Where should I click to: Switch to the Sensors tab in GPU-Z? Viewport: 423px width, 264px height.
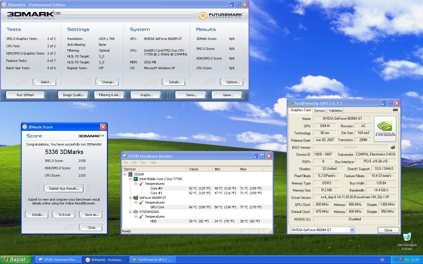[x=320, y=111]
